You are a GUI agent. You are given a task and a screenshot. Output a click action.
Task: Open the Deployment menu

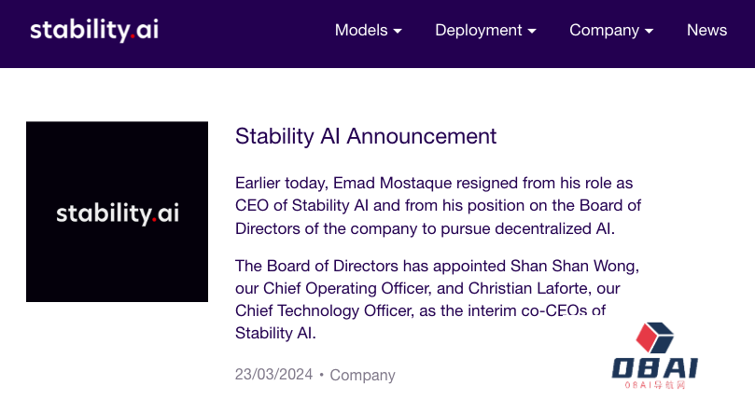pyautogui.click(x=479, y=30)
